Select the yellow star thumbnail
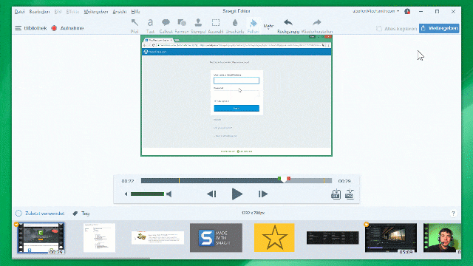This screenshot has width=473, height=266. (x=274, y=238)
